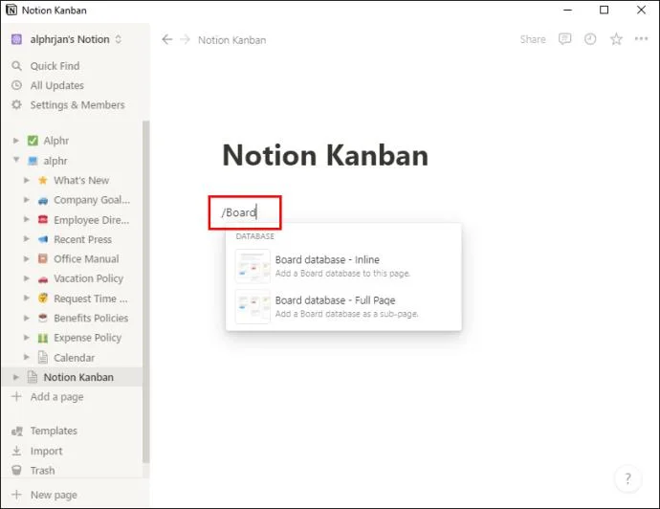
Task: Expand the Recent Press toggle arrow
Action: 26,238
